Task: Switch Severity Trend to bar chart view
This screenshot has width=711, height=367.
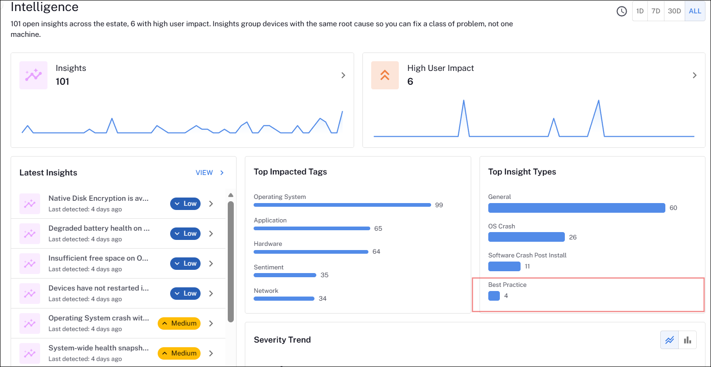Action: pos(687,340)
